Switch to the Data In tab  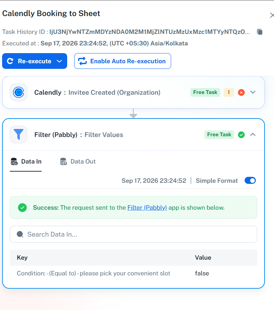(x=26, y=161)
